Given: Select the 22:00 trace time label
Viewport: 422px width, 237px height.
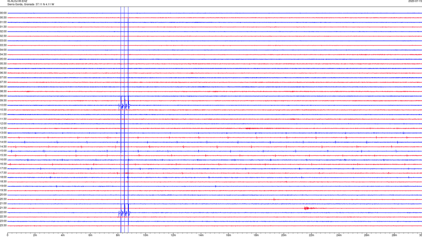Looking at the screenshot, I should click(x=4, y=212).
